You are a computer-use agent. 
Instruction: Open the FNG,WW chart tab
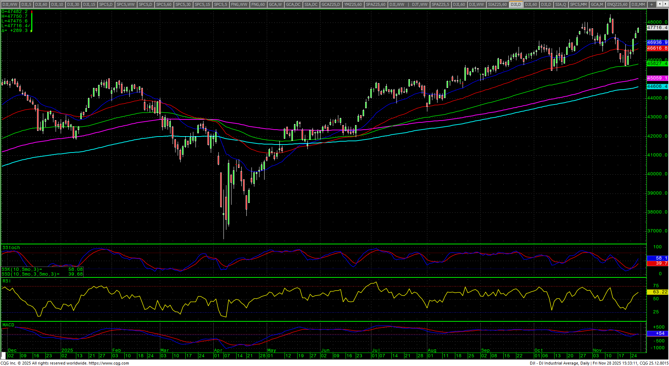pyautogui.click(x=239, y=4)
